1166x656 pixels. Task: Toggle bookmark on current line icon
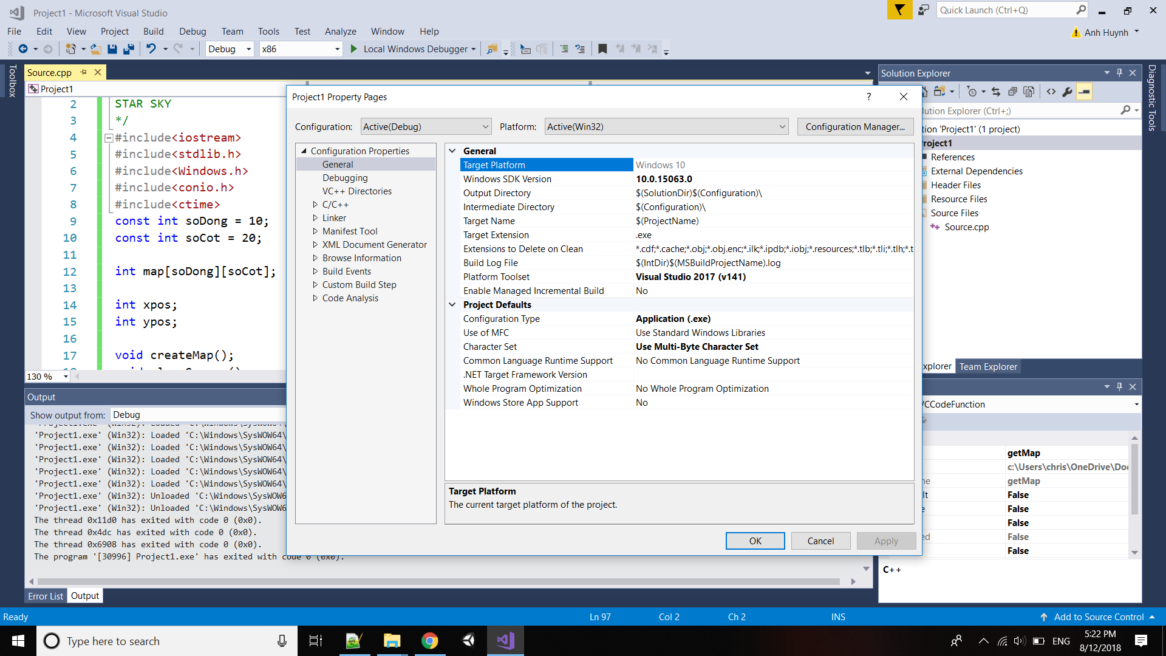tap(602, 49)
